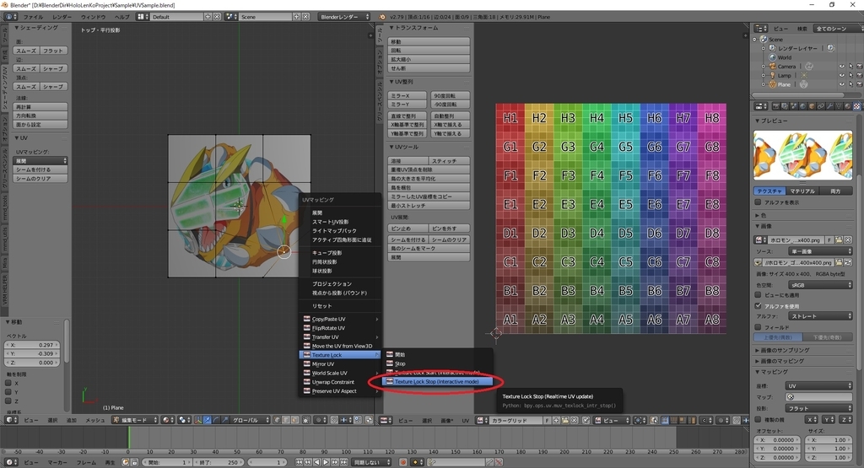Open the Object properties cube tab icon
864x468 pixels.
click(x=812, y=106)
